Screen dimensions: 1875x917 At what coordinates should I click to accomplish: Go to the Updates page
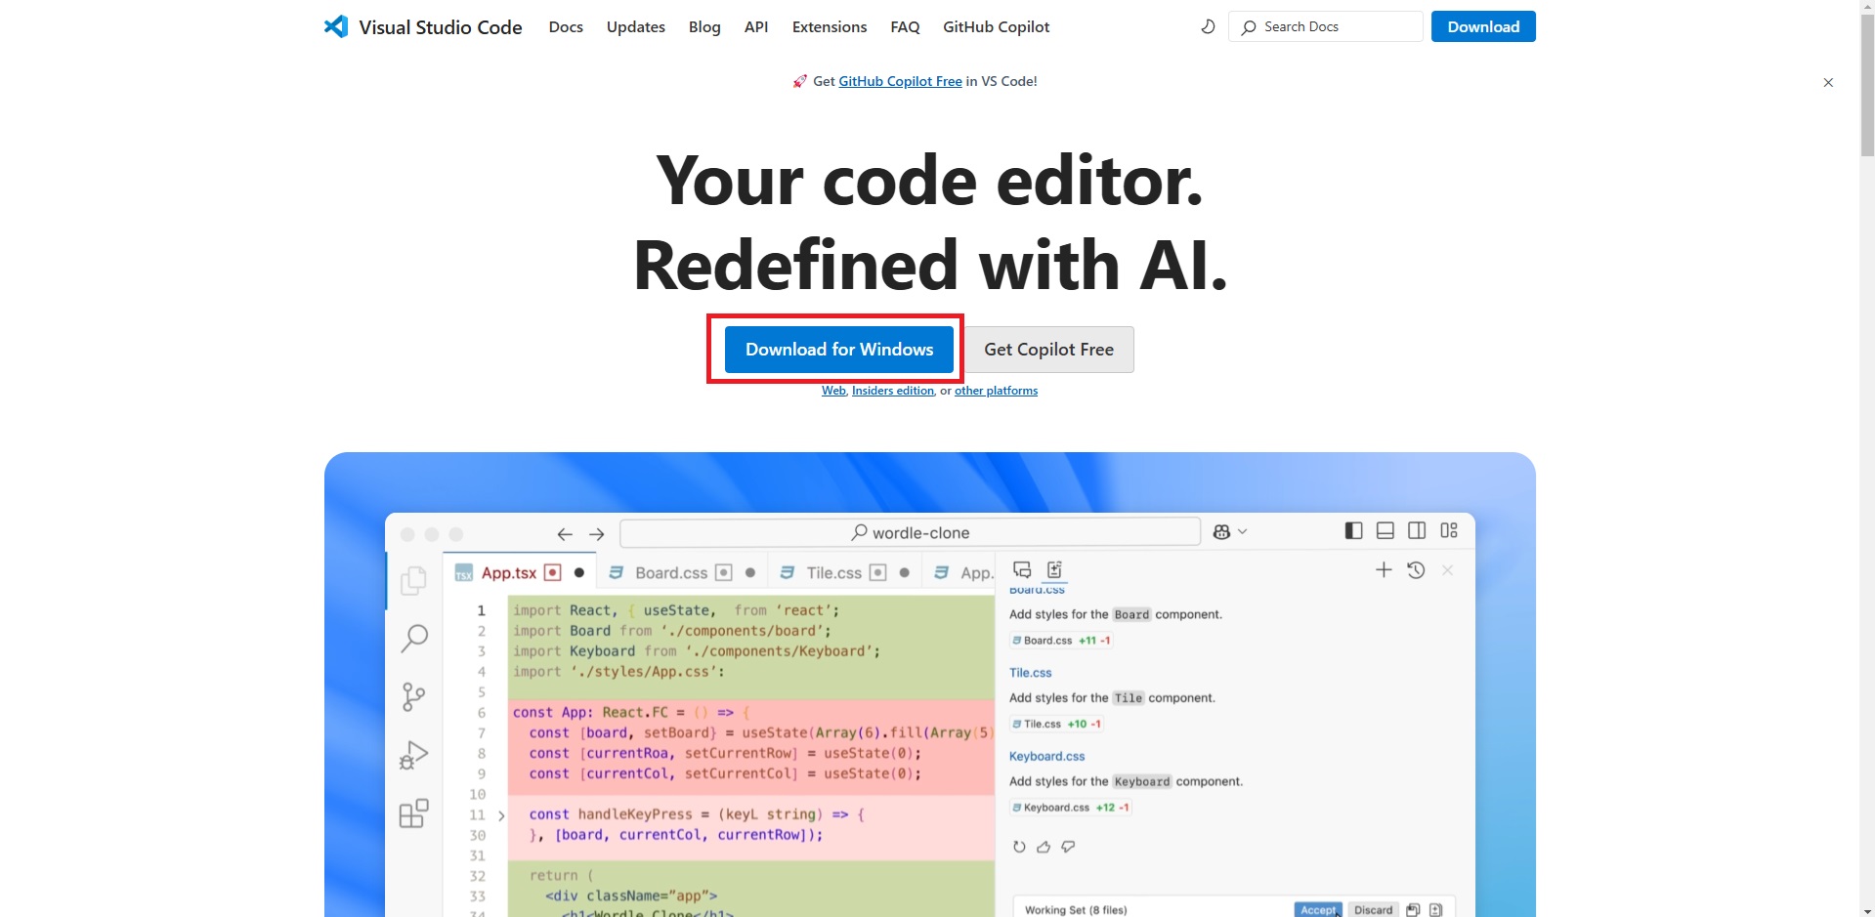point(636,26)
